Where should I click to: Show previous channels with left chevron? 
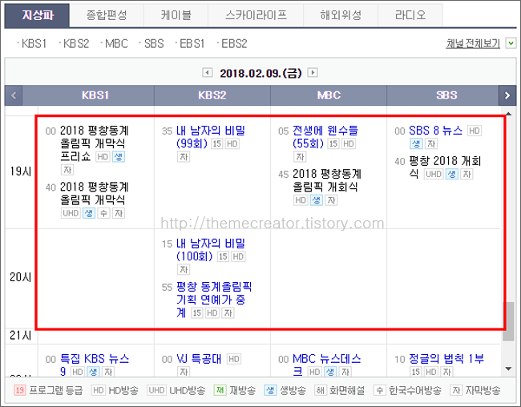pyautogui.click(x=14, y=95)
